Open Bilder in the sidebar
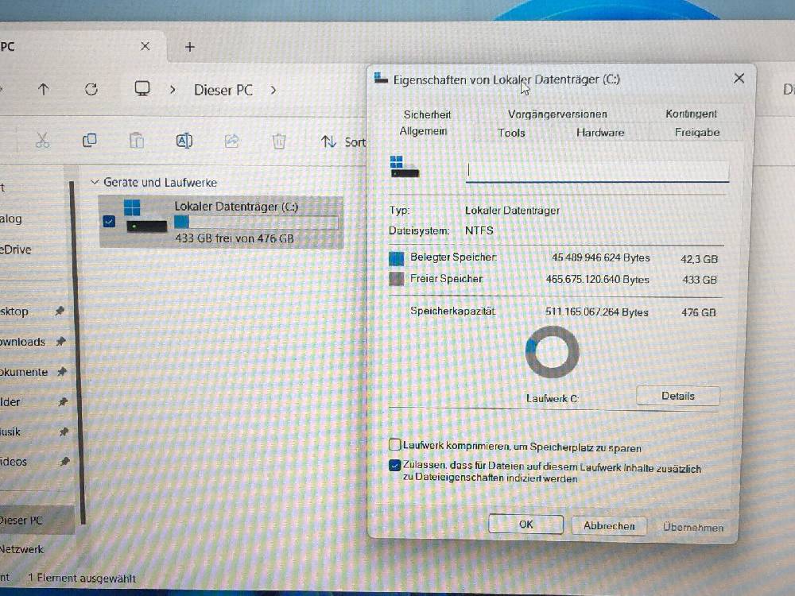 pos(10,402)
